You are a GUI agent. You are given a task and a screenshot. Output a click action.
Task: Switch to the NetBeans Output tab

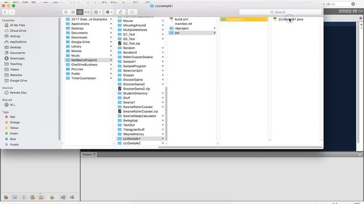(89, 154)
